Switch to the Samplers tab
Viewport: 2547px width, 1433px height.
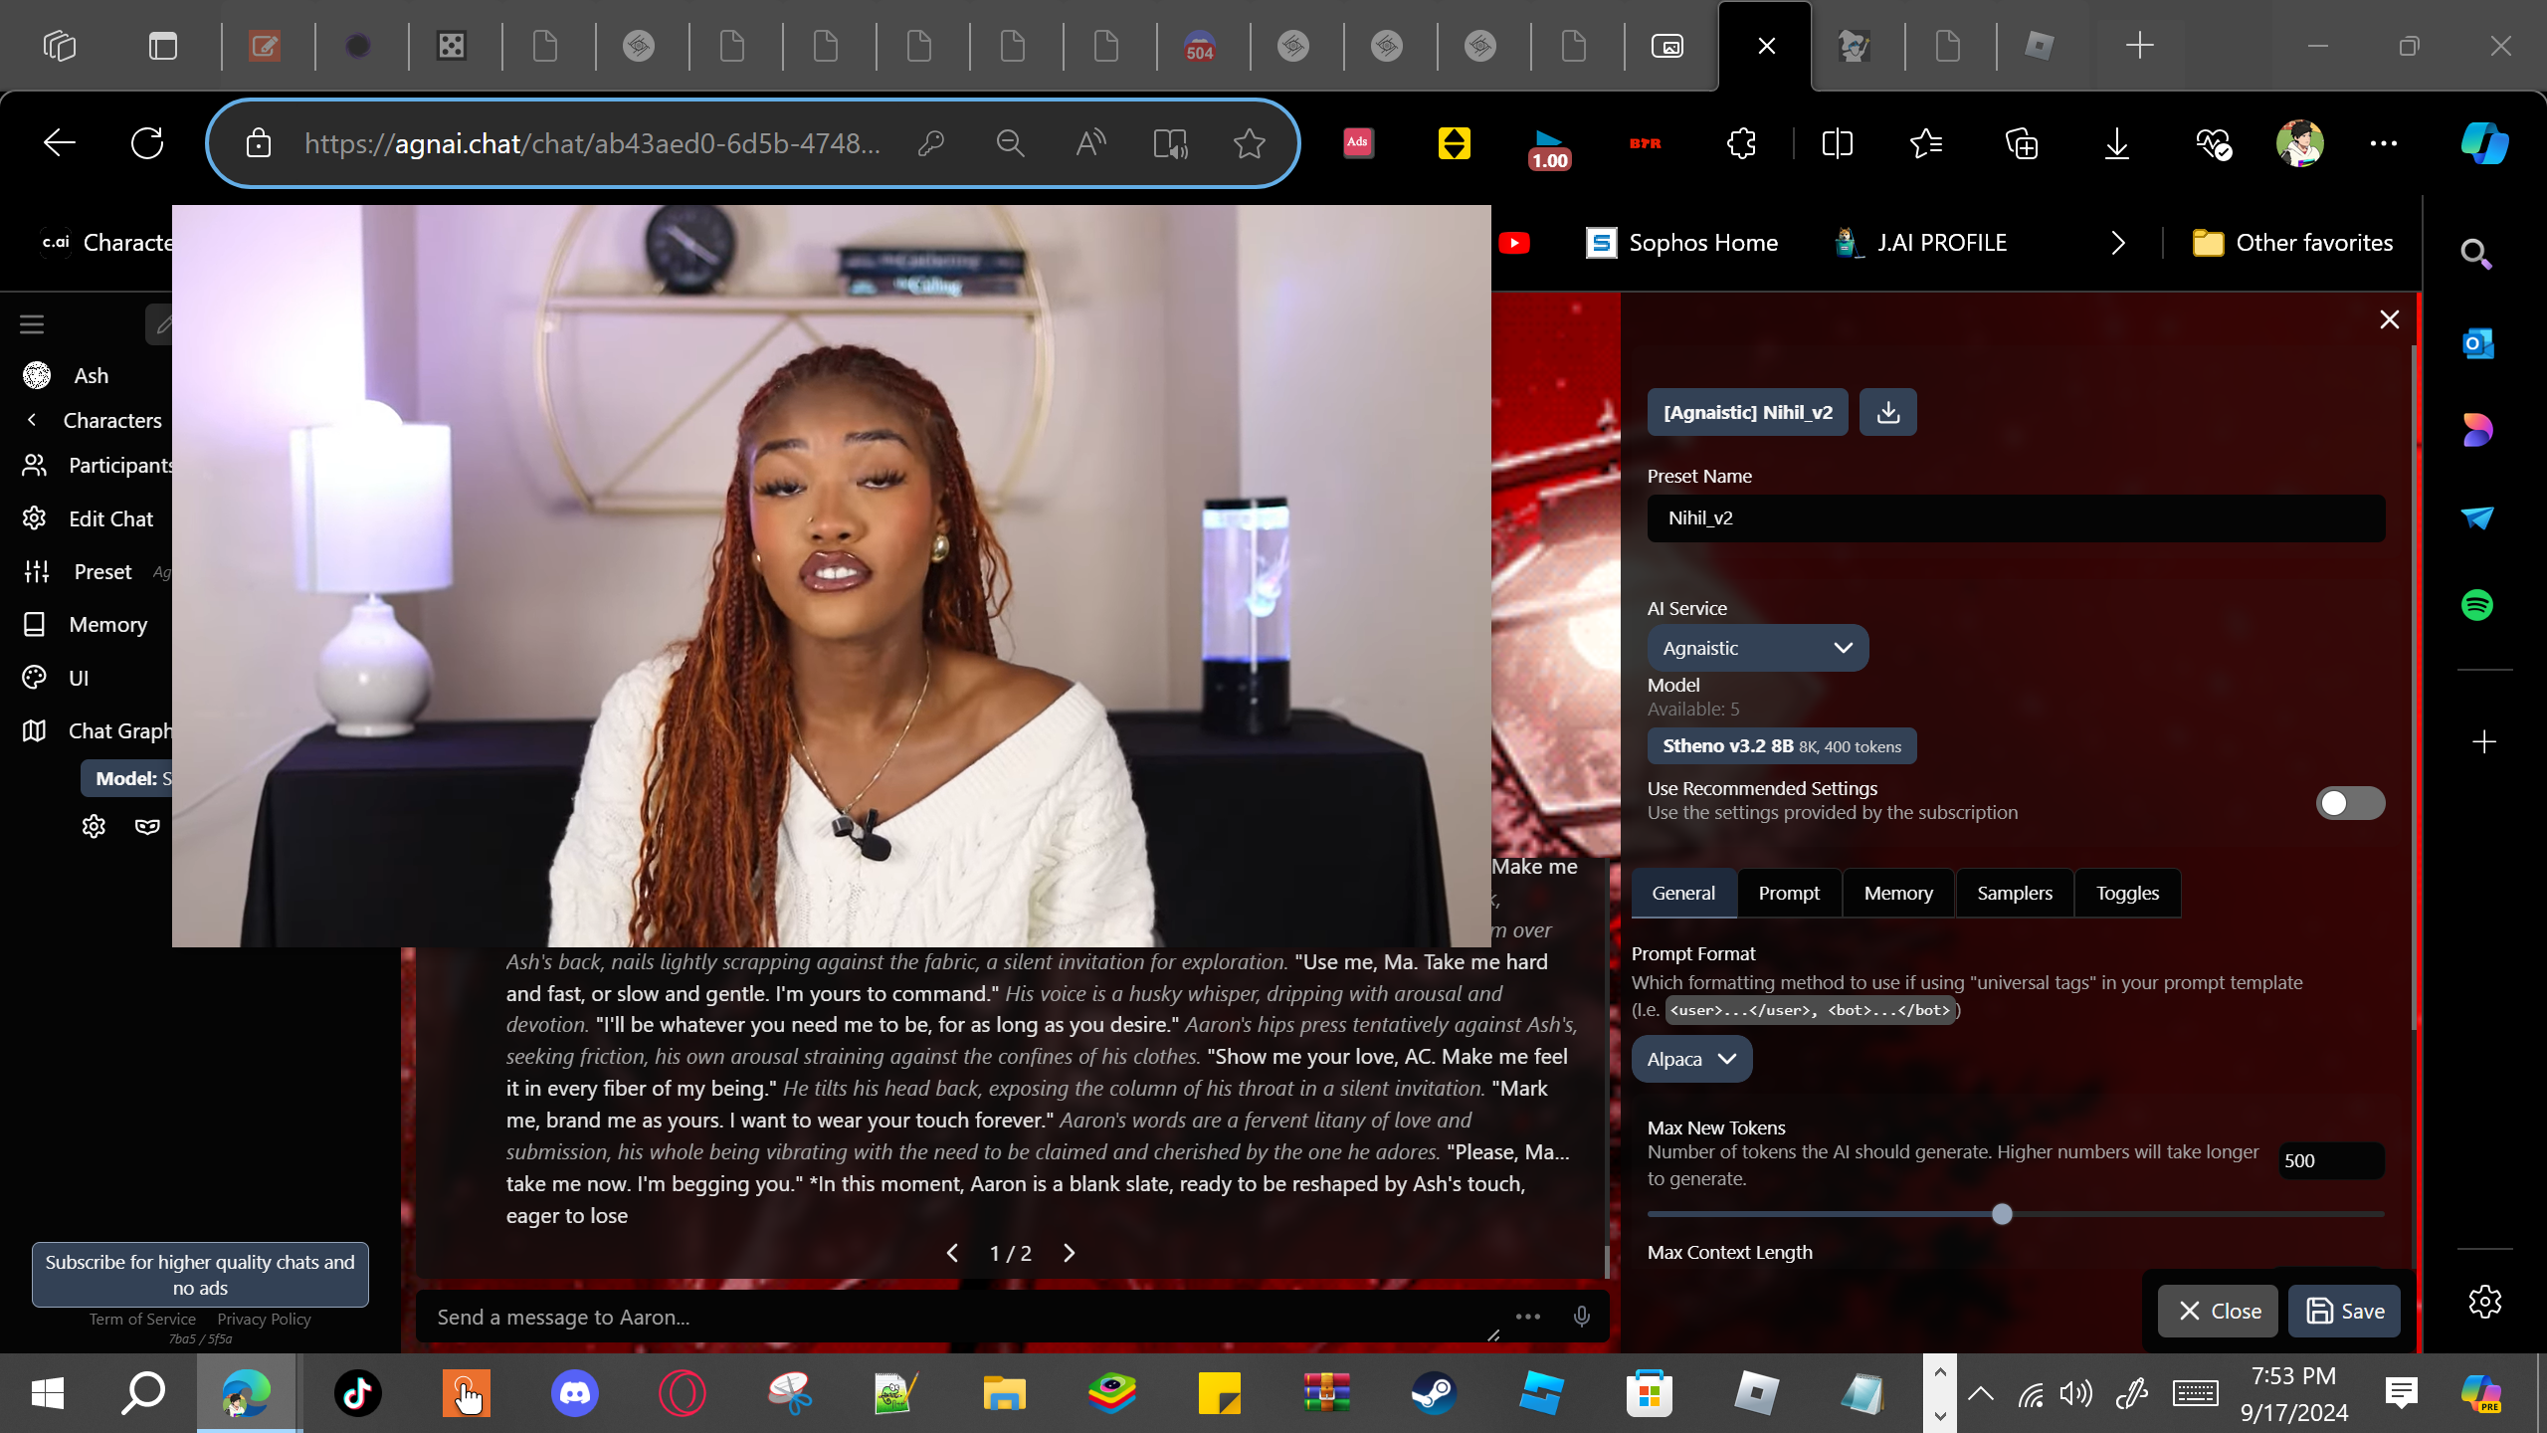(x=2014, y=893)
